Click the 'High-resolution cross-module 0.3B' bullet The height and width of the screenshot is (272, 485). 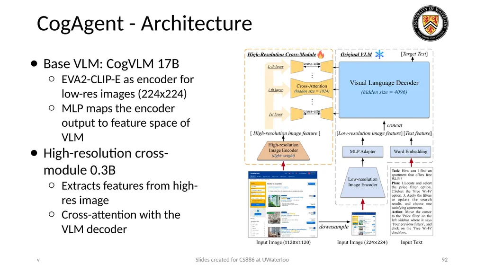click(x=106, y=161)
